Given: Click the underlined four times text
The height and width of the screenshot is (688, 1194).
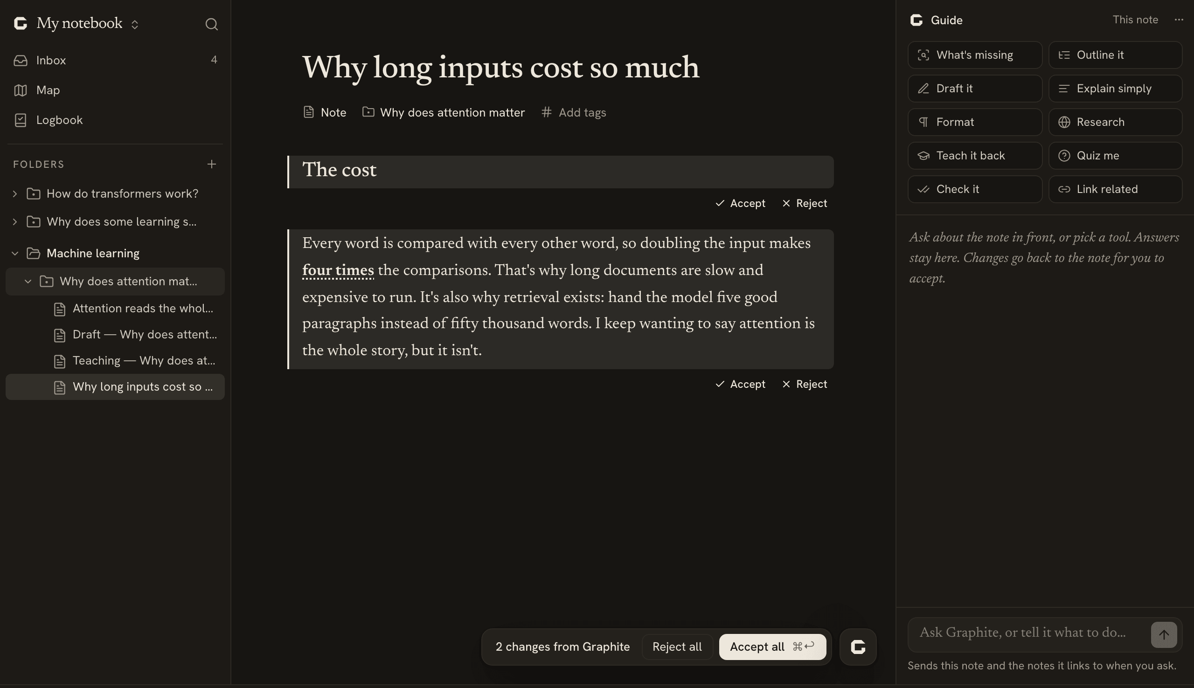Looking at the screenshot, I should click(338, 270).
